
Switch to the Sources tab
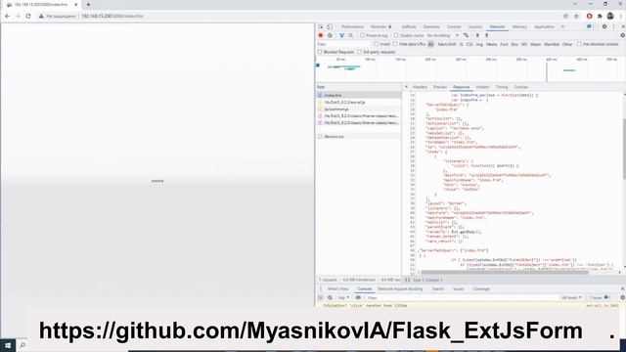point(475,26)
